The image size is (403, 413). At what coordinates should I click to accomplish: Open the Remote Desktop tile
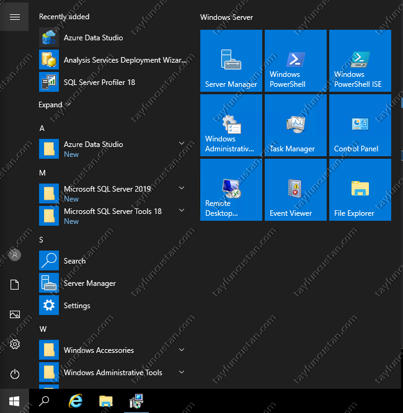click(231, 190)
